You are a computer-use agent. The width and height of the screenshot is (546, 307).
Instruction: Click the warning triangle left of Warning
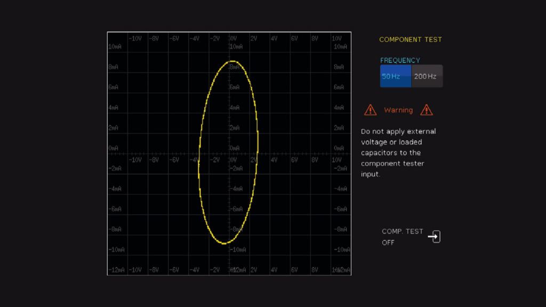[x=370, y=110]
